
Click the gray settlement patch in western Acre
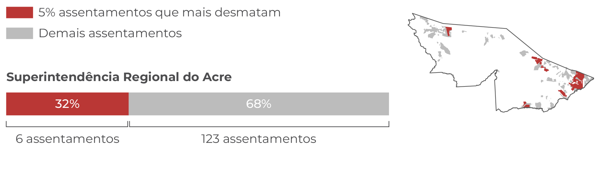444,48
